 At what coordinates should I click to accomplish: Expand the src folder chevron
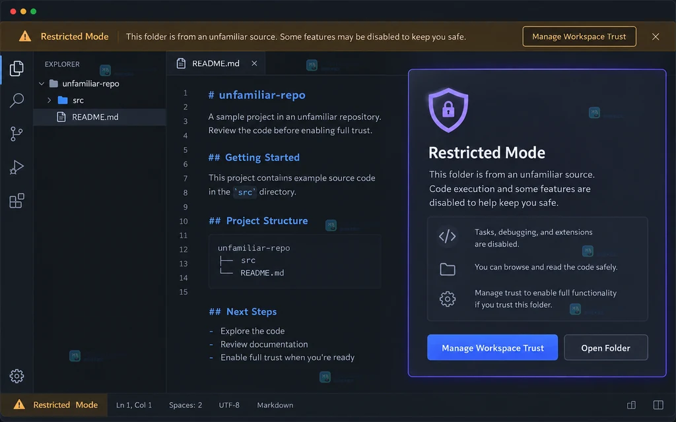(49, 100)
